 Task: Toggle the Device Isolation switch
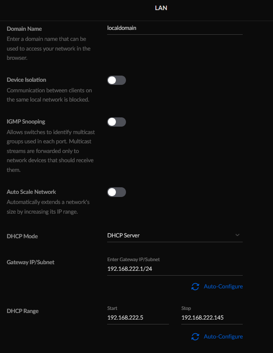click(116, 80)
